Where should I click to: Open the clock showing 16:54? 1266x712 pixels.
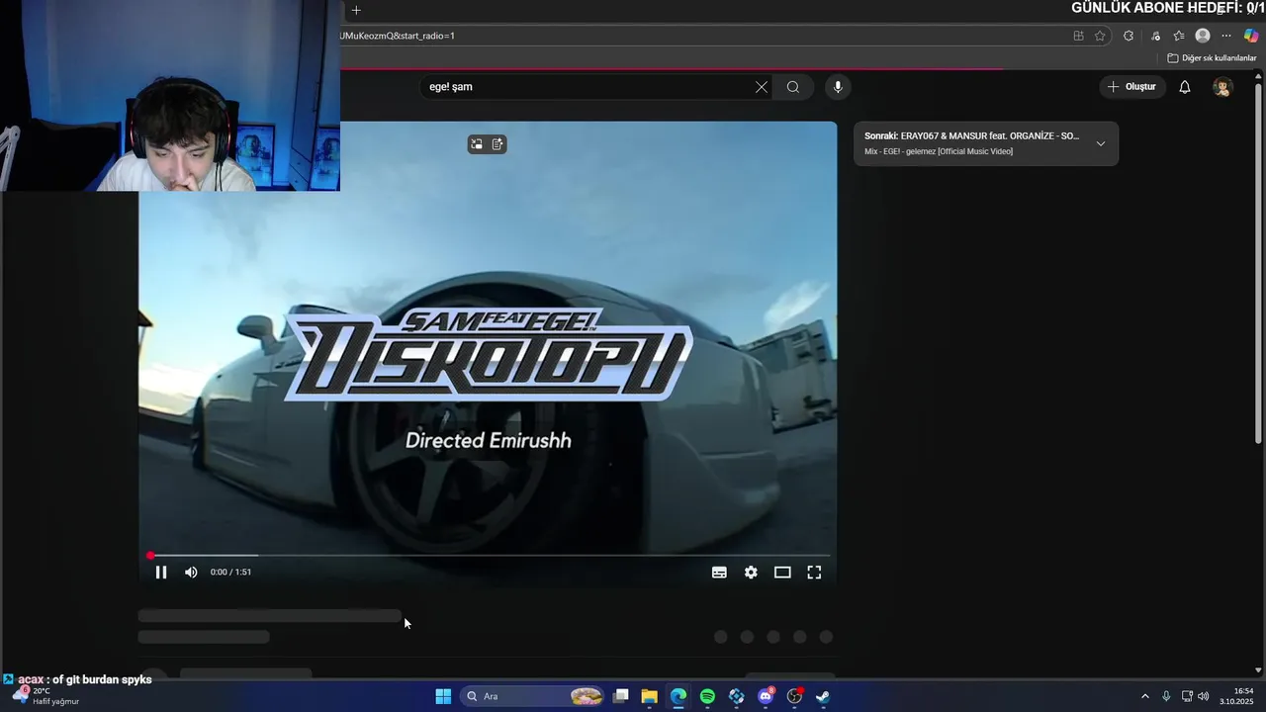1236,696
